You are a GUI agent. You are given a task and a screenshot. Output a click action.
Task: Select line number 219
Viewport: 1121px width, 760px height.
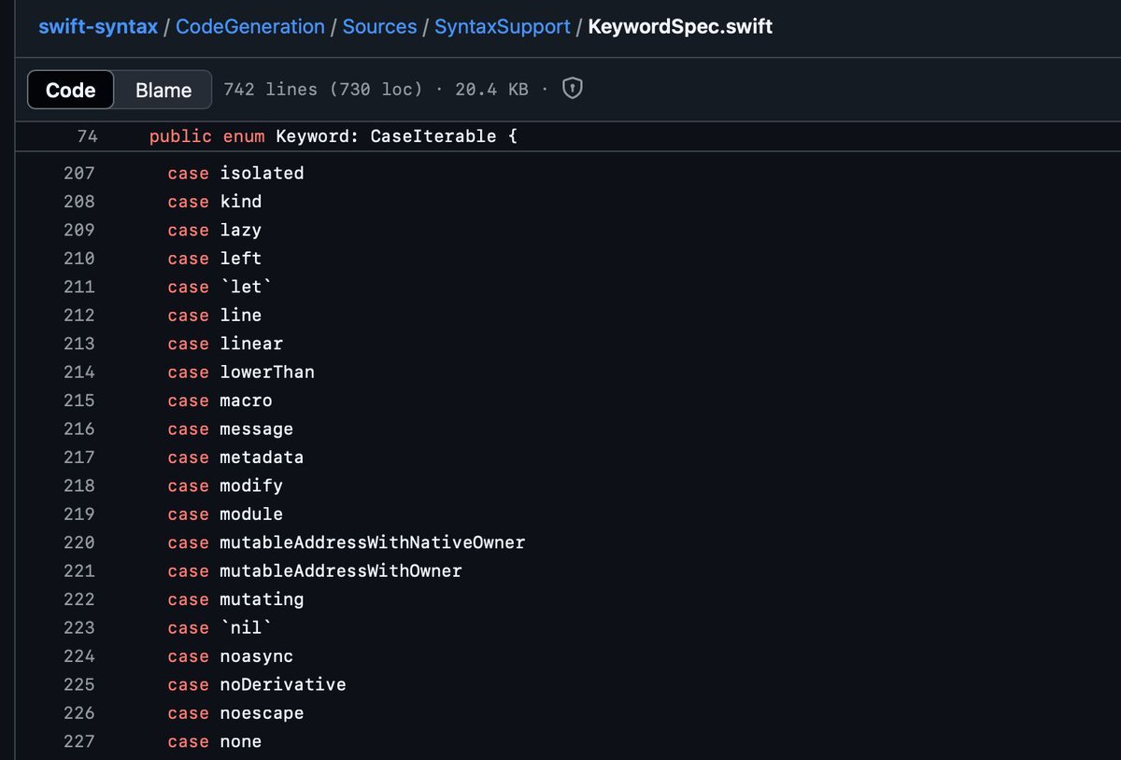click(x=79, y=514)
